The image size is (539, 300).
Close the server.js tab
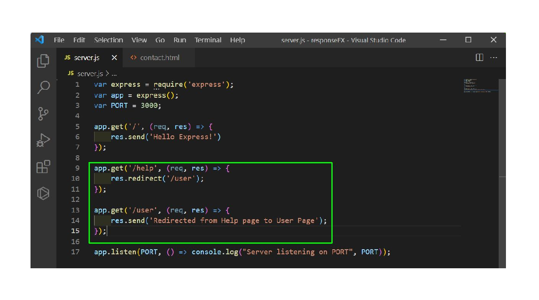tap(114, 58)
